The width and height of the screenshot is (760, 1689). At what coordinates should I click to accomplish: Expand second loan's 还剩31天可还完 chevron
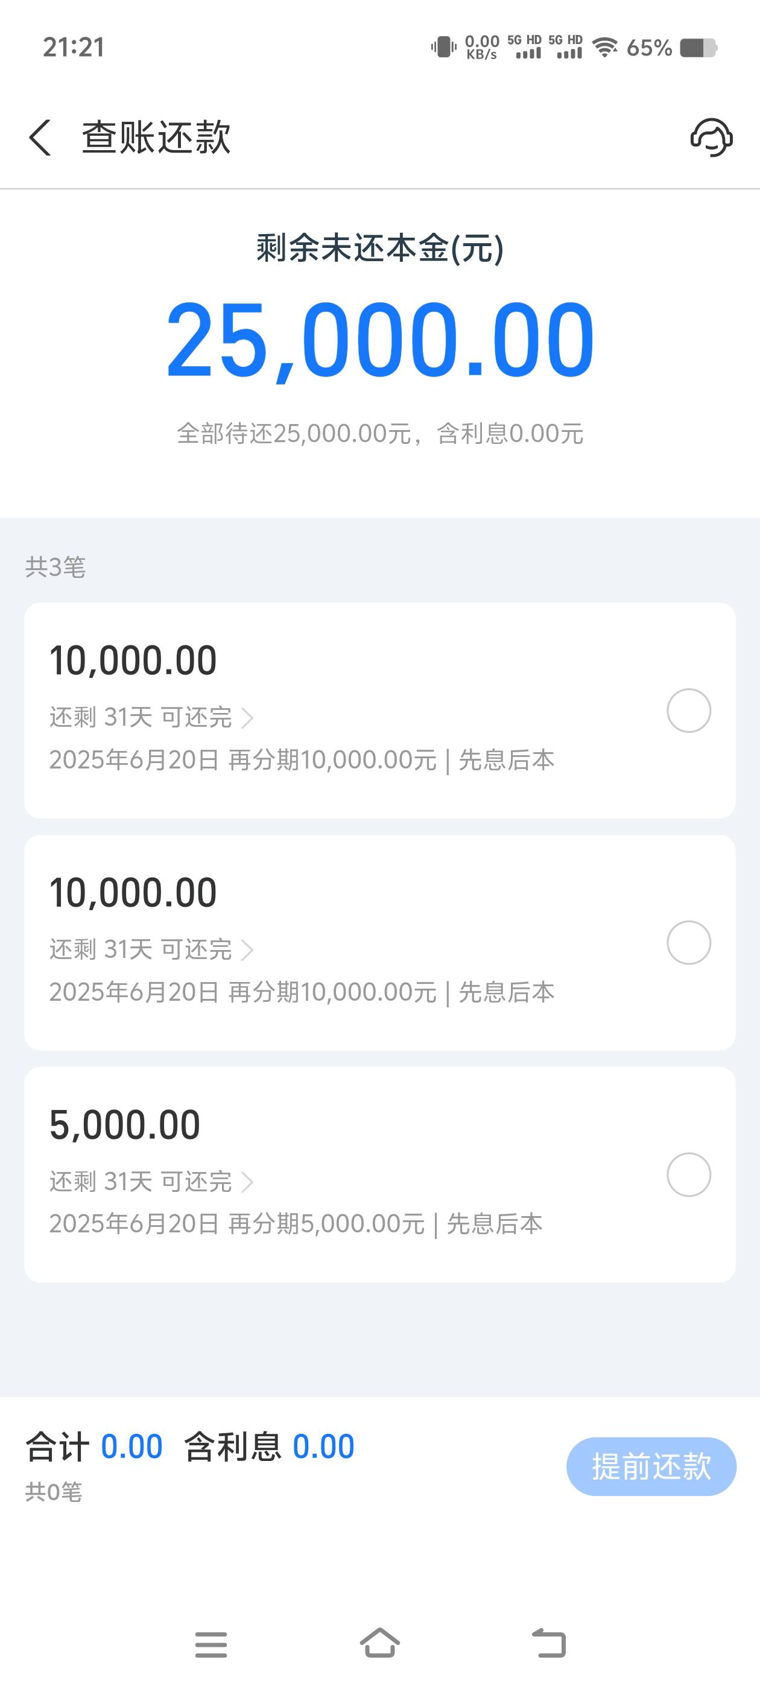tap(247, 950)
